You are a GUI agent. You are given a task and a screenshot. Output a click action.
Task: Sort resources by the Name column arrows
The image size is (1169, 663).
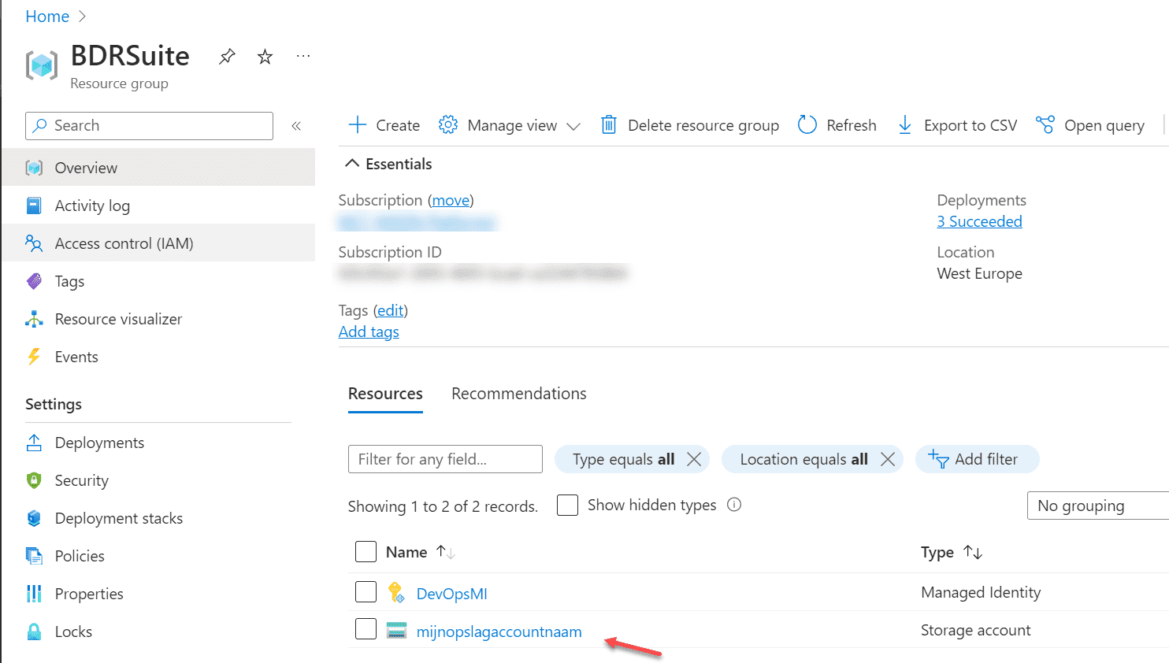click(x=446, y=552)
